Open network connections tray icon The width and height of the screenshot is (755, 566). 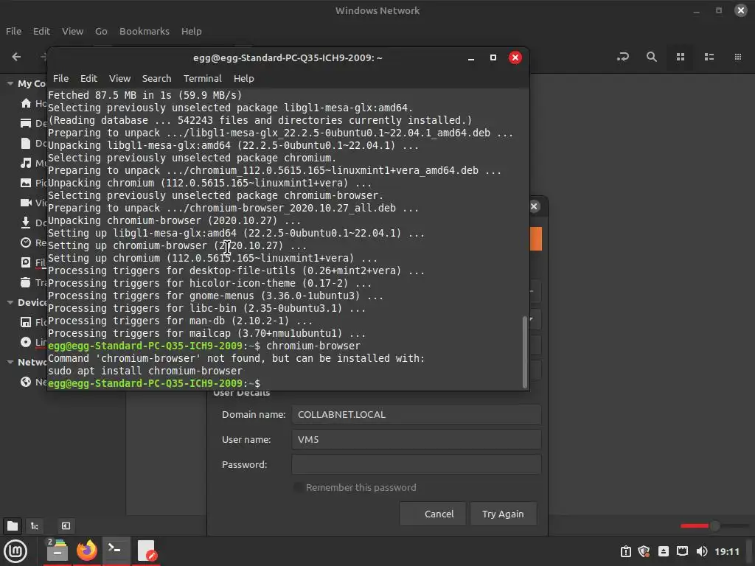click(682, 551)
